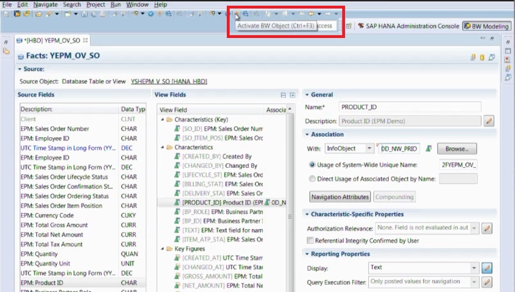Click yellow cylinder icon in Facts header
The height and width of the screenshot is (292, 515).
click(x=482, y=57)
